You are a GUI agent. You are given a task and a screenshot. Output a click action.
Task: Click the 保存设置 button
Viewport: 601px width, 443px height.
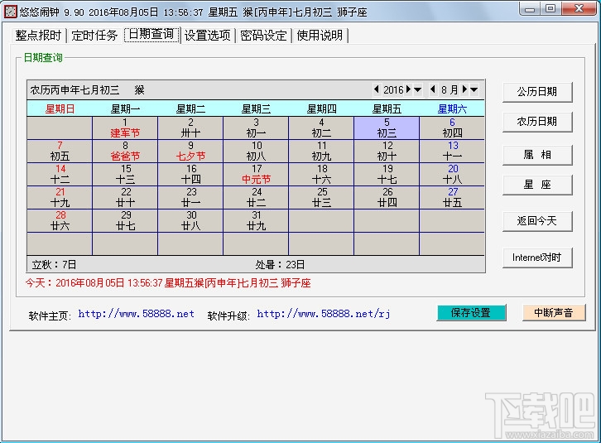pos(471,313)
